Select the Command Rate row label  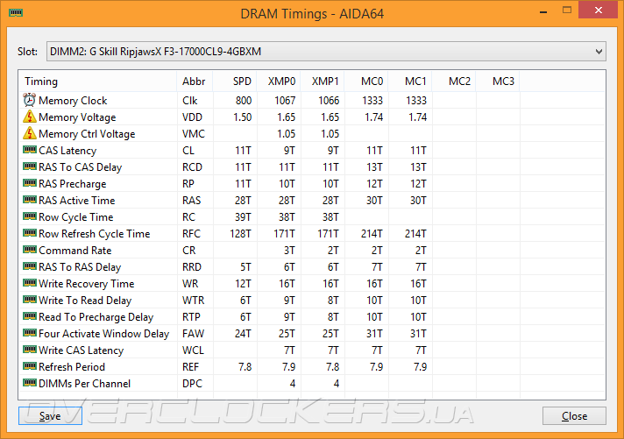[74, 251]
